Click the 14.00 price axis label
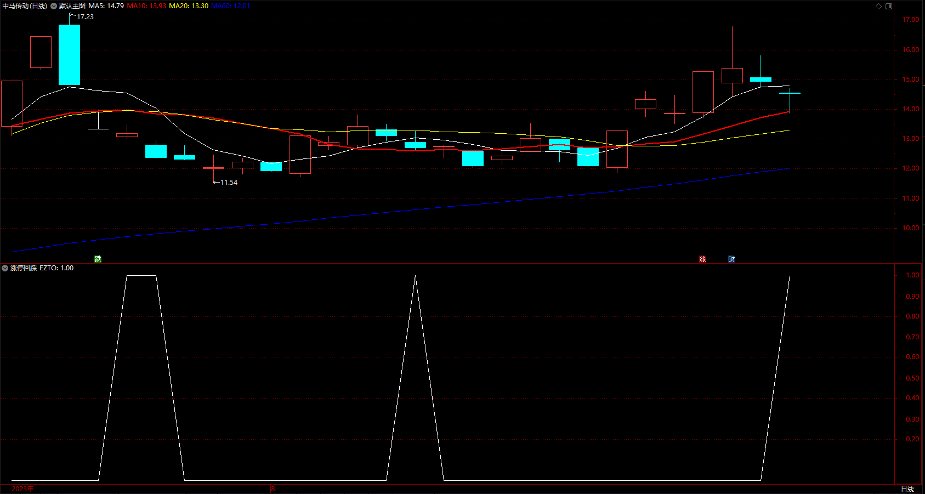925x494 pixels. pos(911,109)
